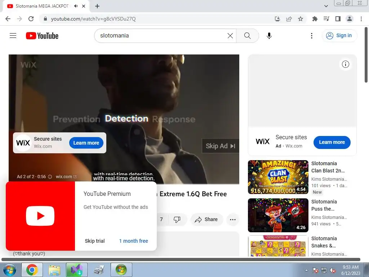Bookmark this page with star

pos(301,19)
